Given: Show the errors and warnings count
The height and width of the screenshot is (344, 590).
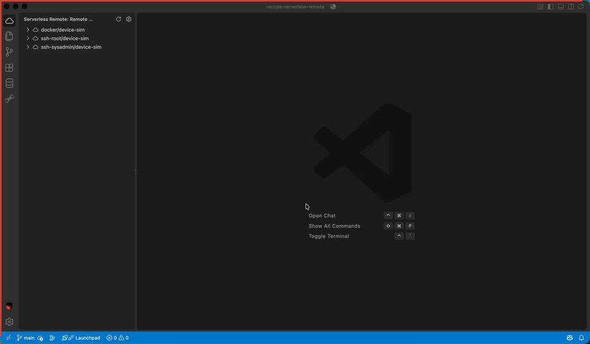Looking at the screenshot, I should tap(117, 338).
